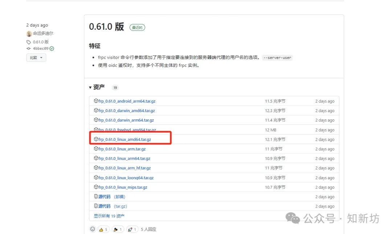This screenshot has height=234, width=392.
Task: Click package icon of linux_loong64 asset
Action: (96, 177)
